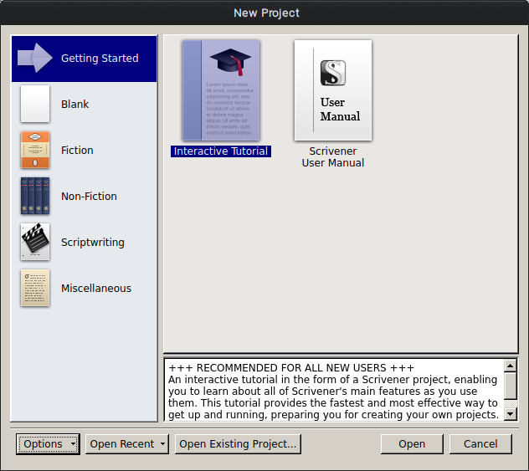Switch to the Scriptwriting category
Viewport: 529px width, 471px height.
(x=84, y=242)
